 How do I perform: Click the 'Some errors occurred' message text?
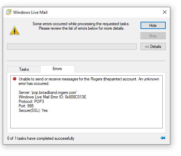point(81,26)
